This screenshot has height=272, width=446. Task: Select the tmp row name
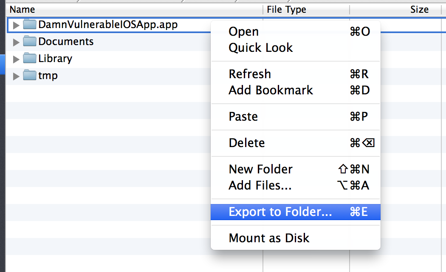pyautogui.click(x=48, y=76)
